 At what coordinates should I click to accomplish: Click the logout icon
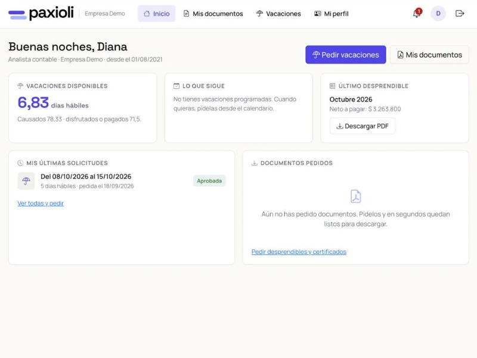(x=460, y=13)
